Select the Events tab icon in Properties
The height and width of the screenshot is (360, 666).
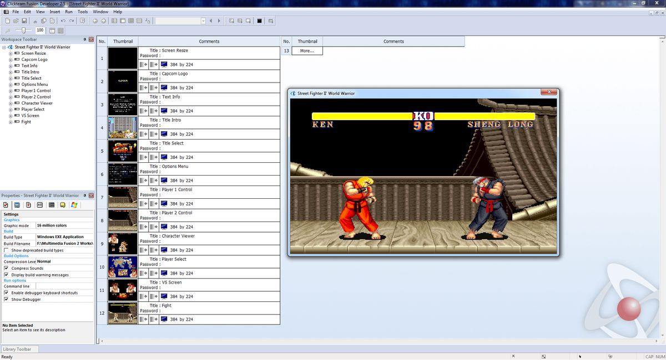click(x=52, y=205)
